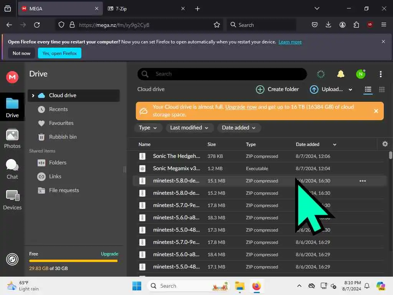Open the Chat section

click(12, 169)
